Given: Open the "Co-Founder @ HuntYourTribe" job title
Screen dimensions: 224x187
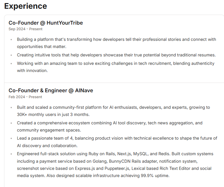Looking at the screenshot, I should point(46,23).
